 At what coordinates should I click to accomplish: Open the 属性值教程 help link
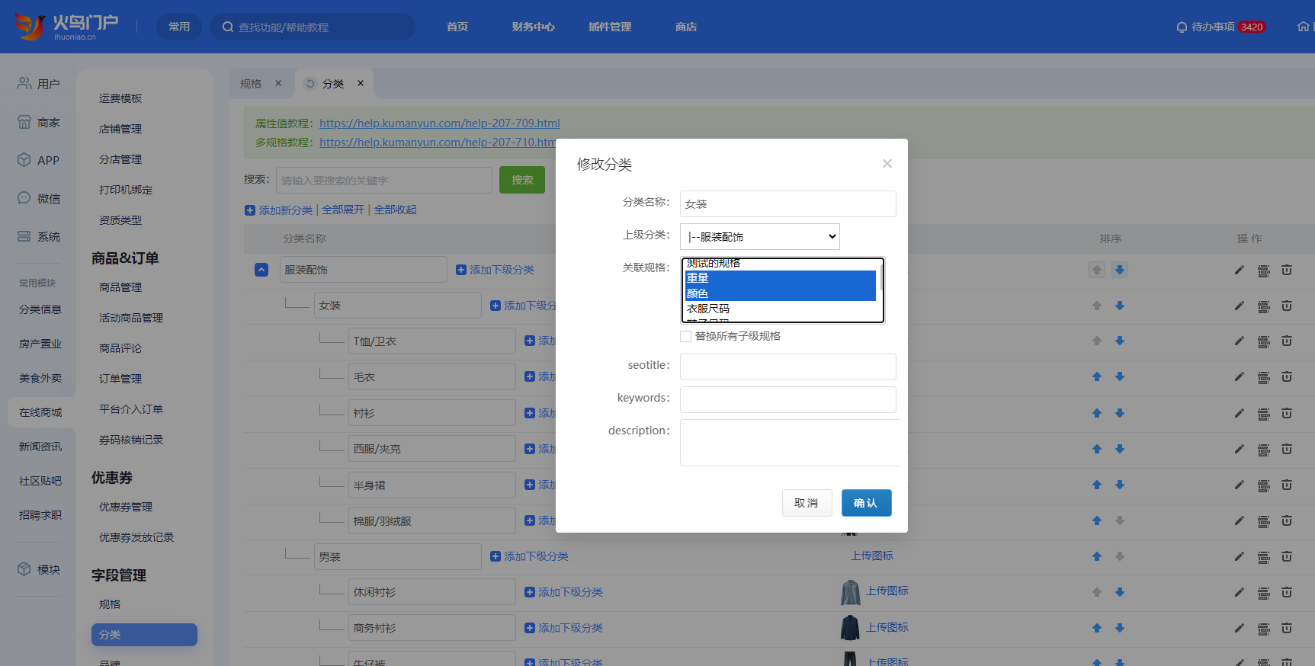(440, 123)
